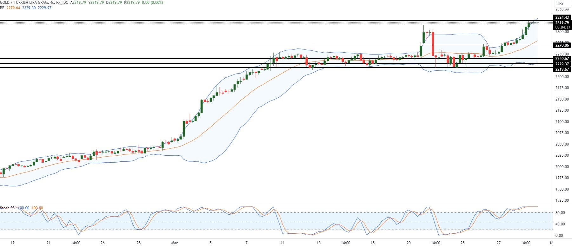Open the TRY currency selector
The image size is (572, 247).
[x=560, y=3]
